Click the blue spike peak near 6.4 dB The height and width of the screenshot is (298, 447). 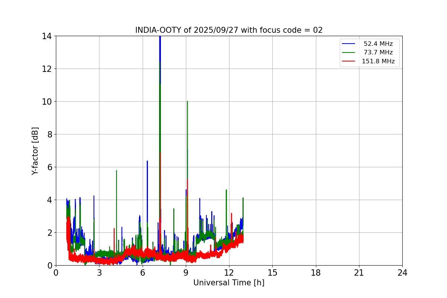pyautogui.click(x=147, y=161)
